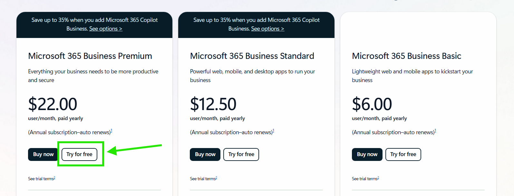
Task: Select the Microsoft 365 Business Basic heading
Action: [406, 56]
